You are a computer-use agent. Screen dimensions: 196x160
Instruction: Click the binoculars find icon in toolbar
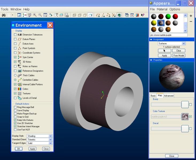(x=3, y=15)
